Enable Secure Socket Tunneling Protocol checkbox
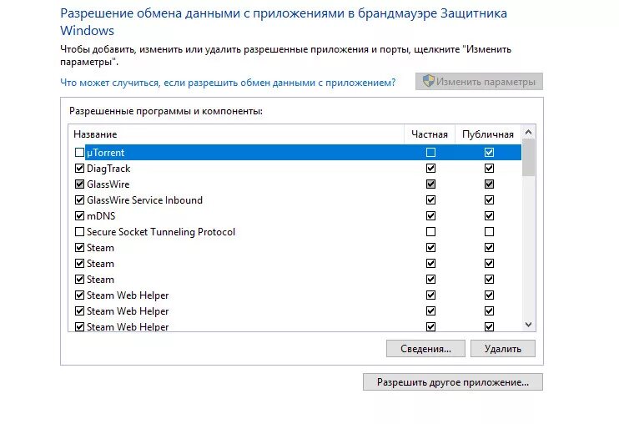This screenshot has height=424, width=619. (x=79, y=232)
